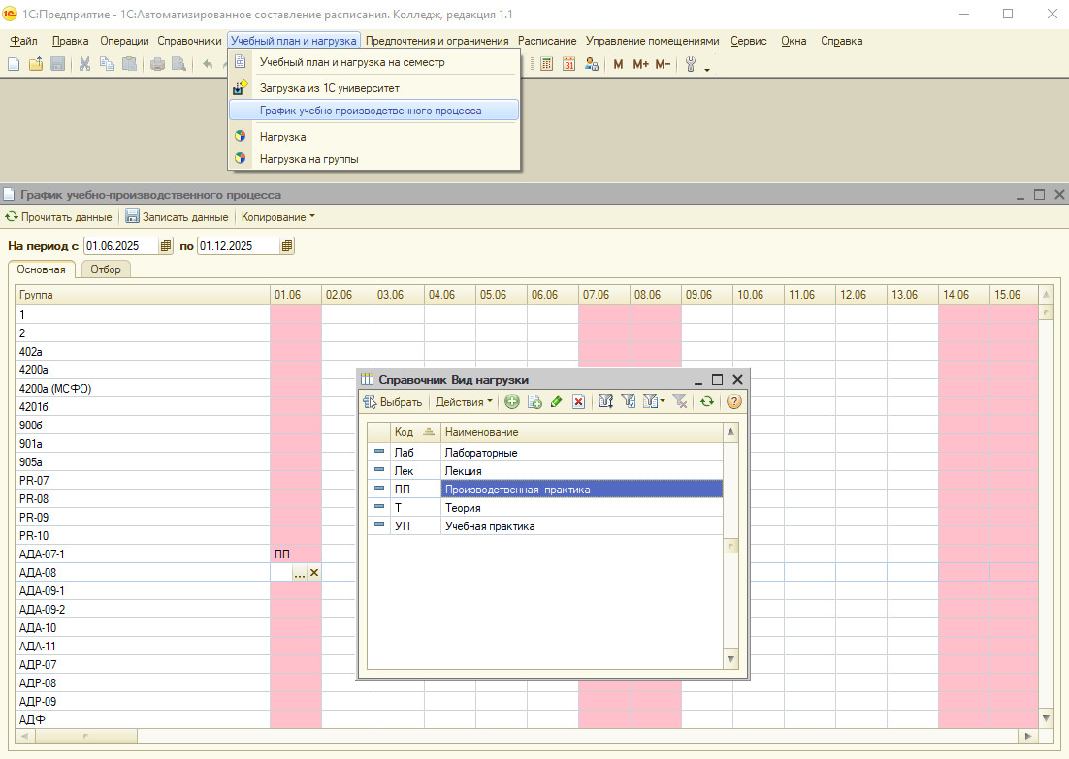Screen dimensions: 1069x759
Task: Click the orange Help question icon
Action: [x=733, y=402]
